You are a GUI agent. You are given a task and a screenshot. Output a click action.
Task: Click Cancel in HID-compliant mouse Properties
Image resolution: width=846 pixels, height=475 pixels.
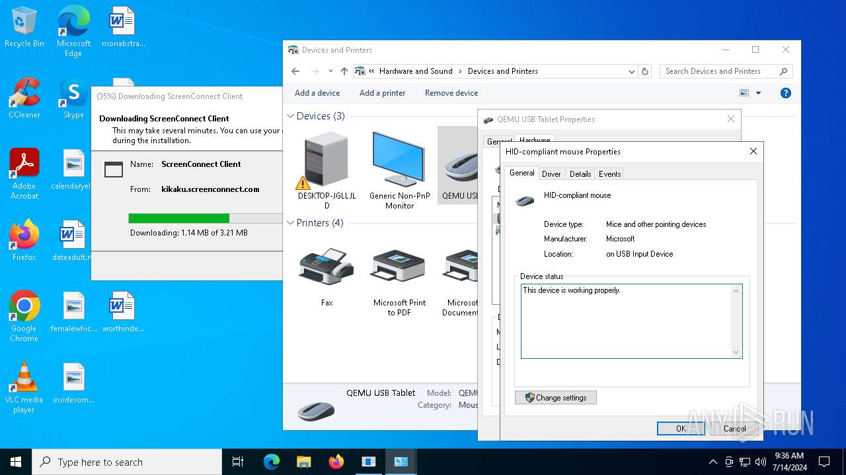pos(734,428)
